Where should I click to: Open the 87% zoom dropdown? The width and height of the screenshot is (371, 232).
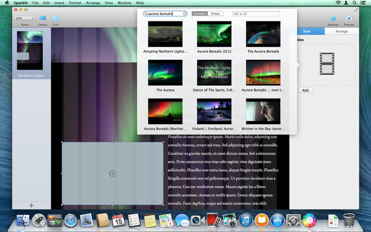pos(24,19)
